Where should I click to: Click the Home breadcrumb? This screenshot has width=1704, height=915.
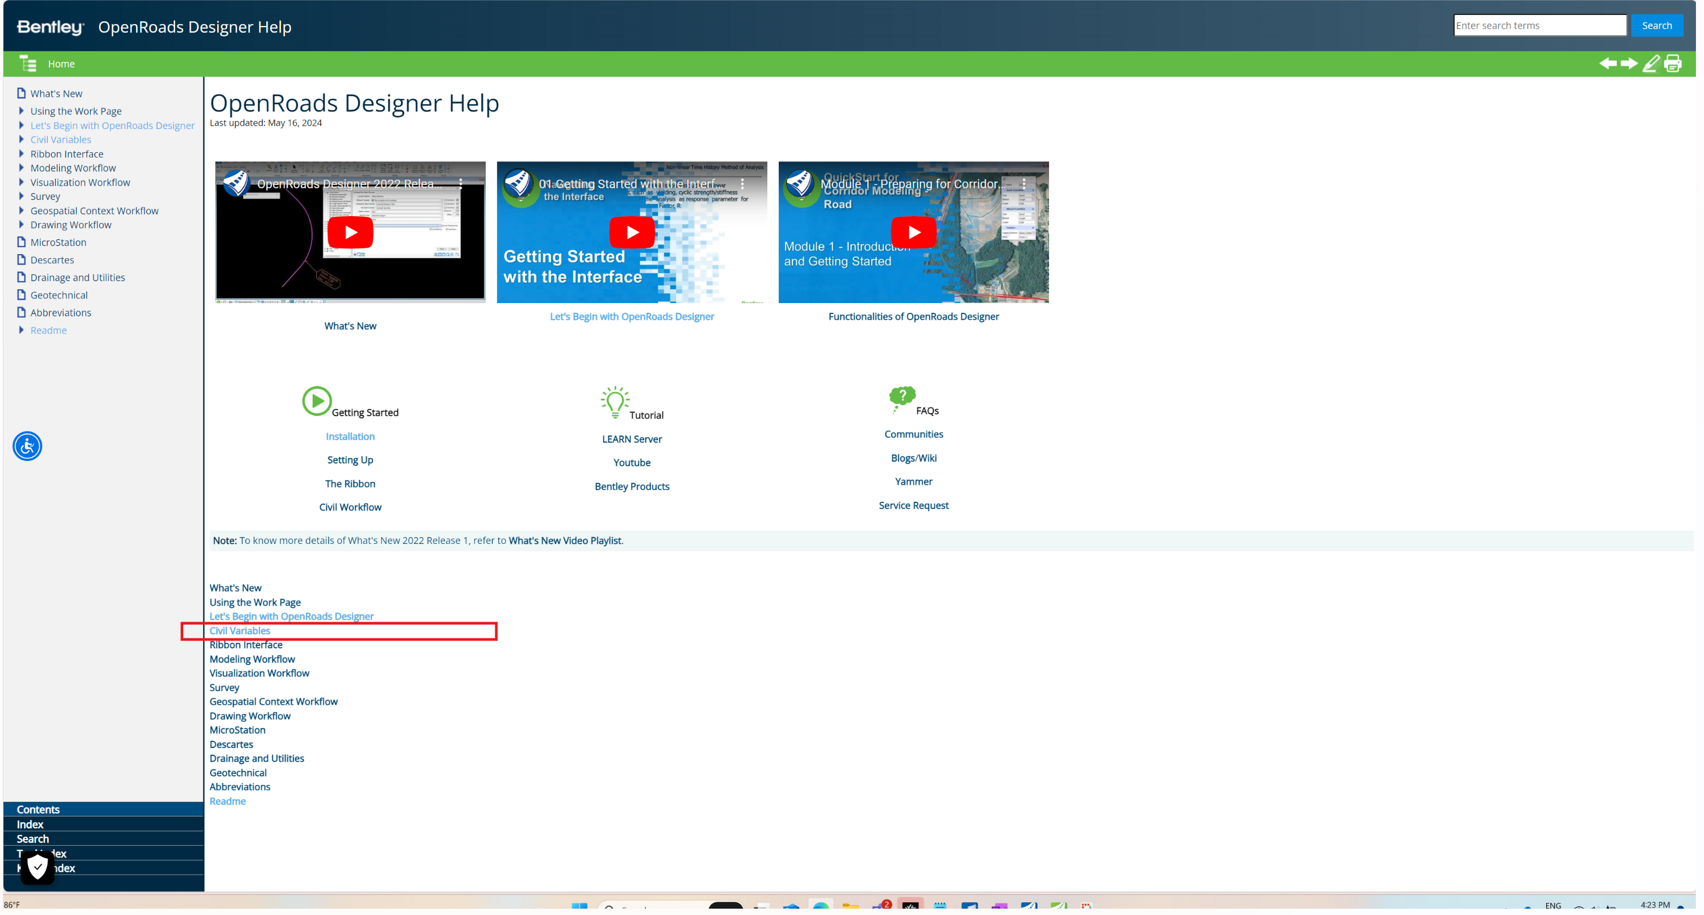61,63
